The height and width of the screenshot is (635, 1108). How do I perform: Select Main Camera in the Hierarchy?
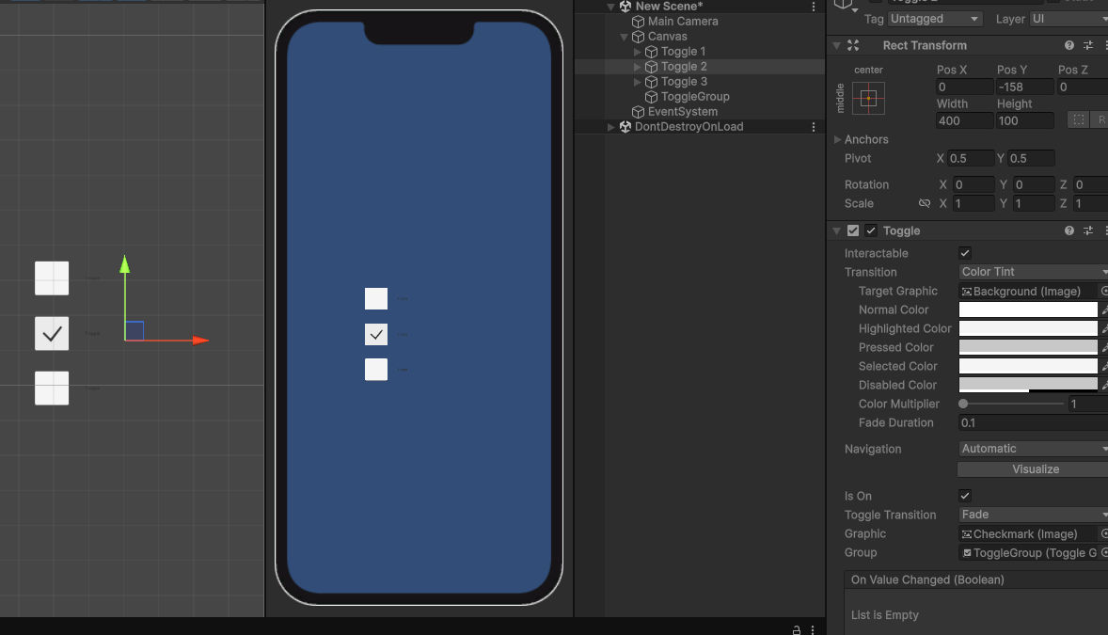coord(683,22)
